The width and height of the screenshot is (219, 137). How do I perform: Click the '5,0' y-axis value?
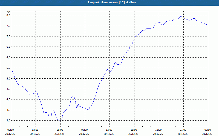9,78
